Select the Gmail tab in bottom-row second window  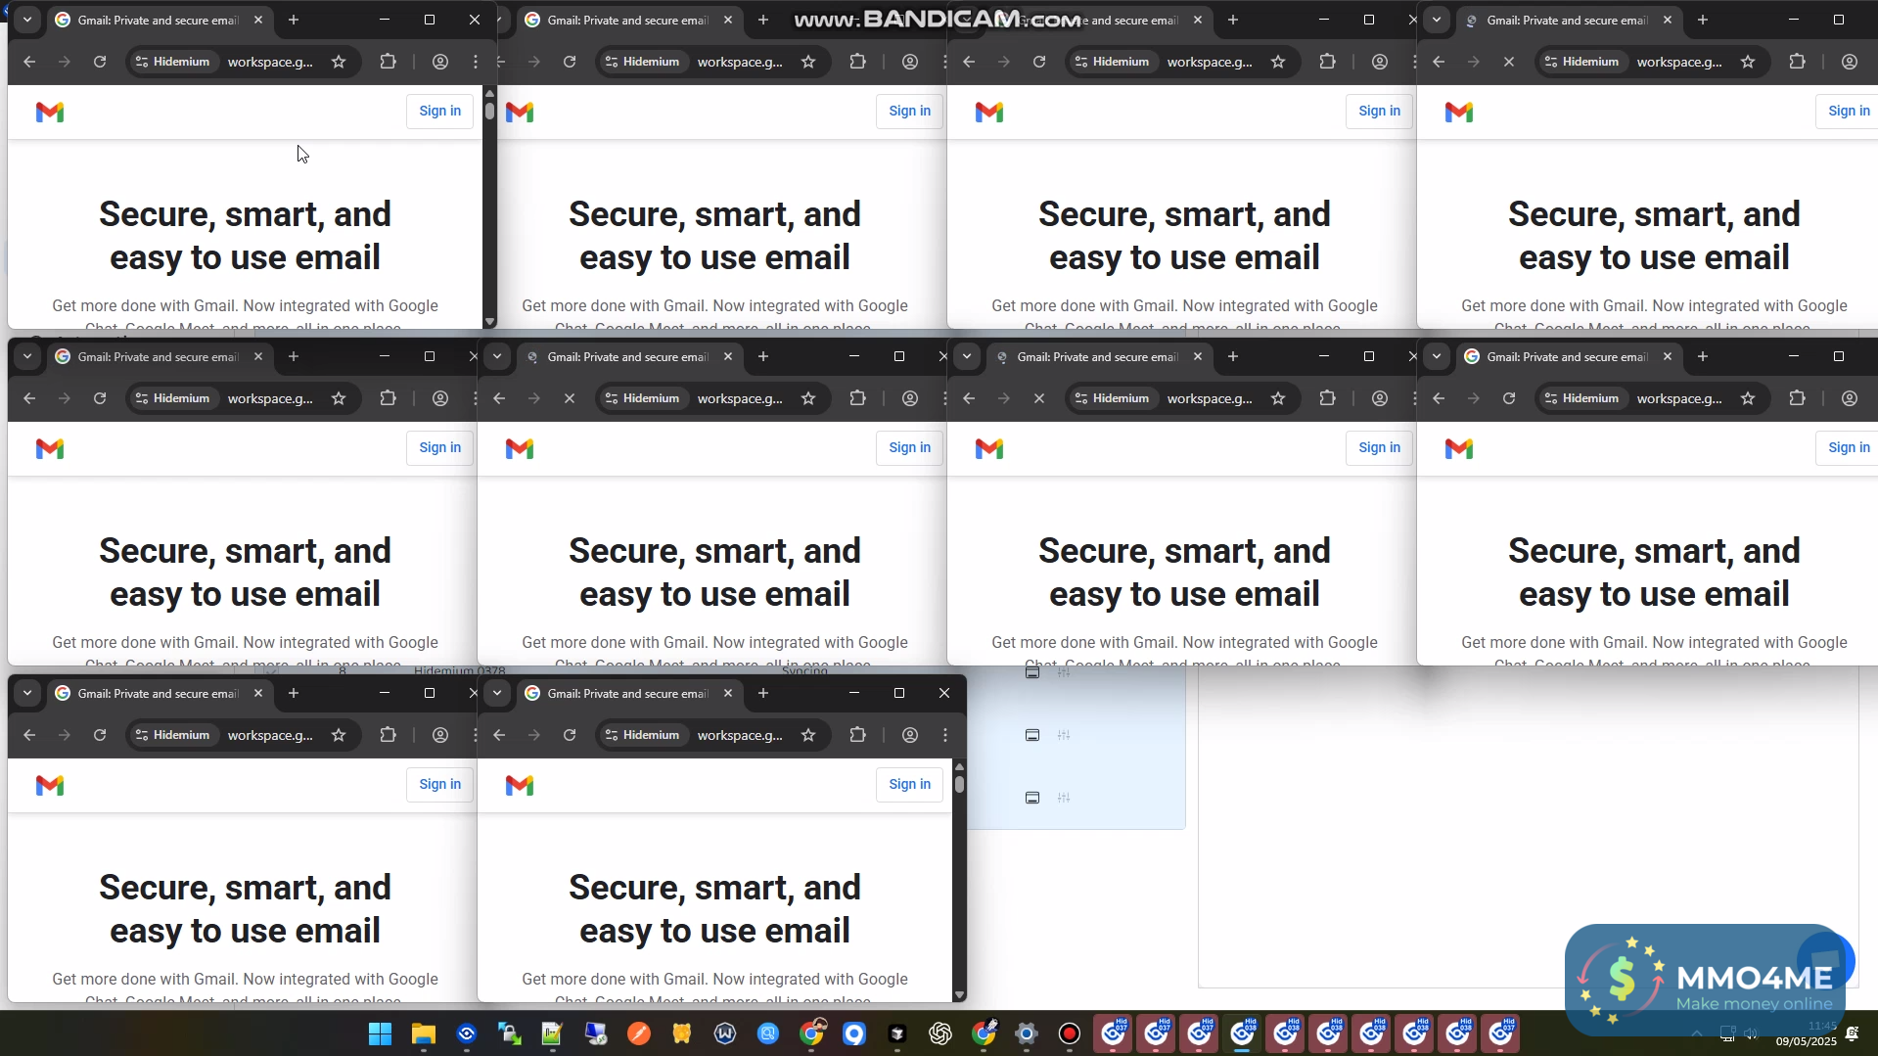(628, 693)
